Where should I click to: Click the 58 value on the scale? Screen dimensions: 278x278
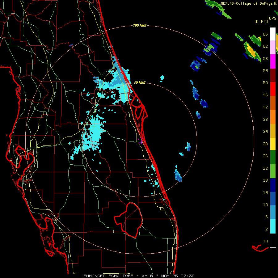tap(265, 58)
